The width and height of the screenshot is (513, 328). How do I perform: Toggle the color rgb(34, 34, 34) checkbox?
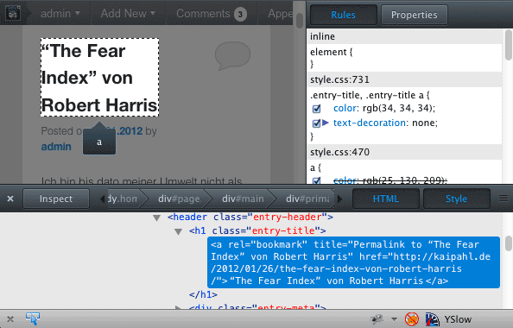pyautogui.click(x=316, y=109)
